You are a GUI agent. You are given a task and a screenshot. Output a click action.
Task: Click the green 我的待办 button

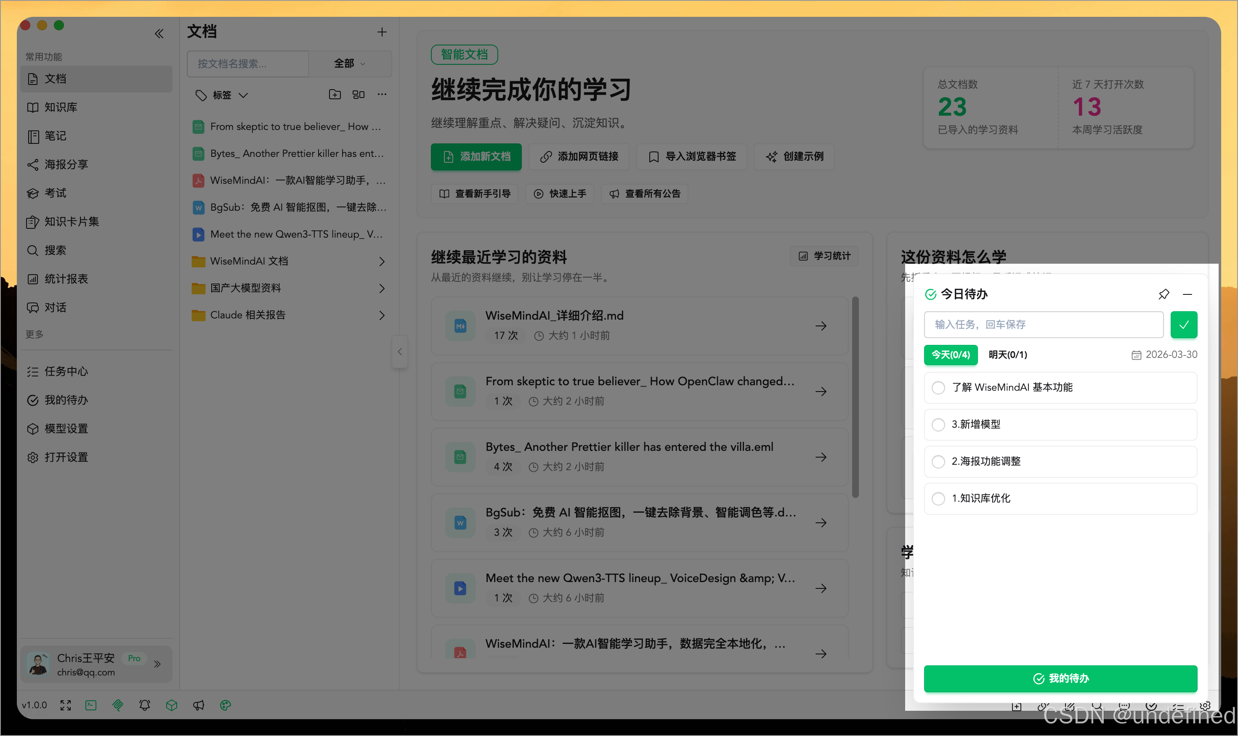pos(1060,678)
